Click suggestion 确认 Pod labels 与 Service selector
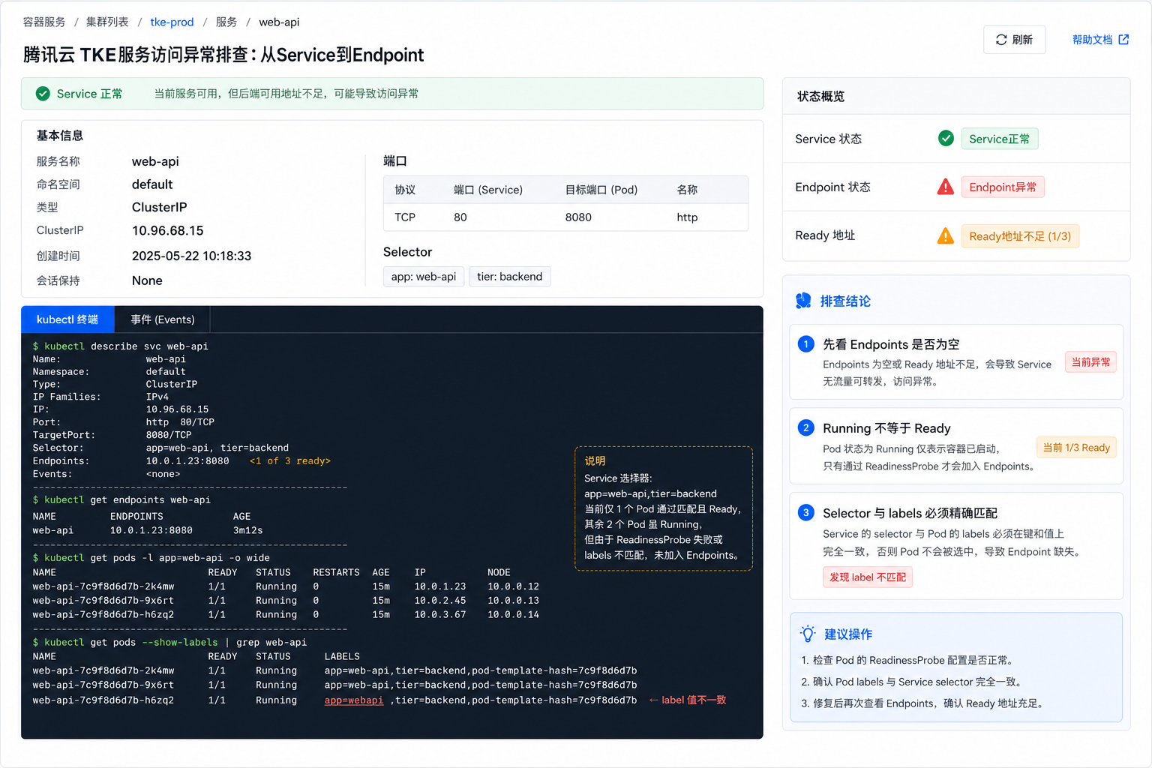The image size is (1152, 768). click(x=913, y=682)
